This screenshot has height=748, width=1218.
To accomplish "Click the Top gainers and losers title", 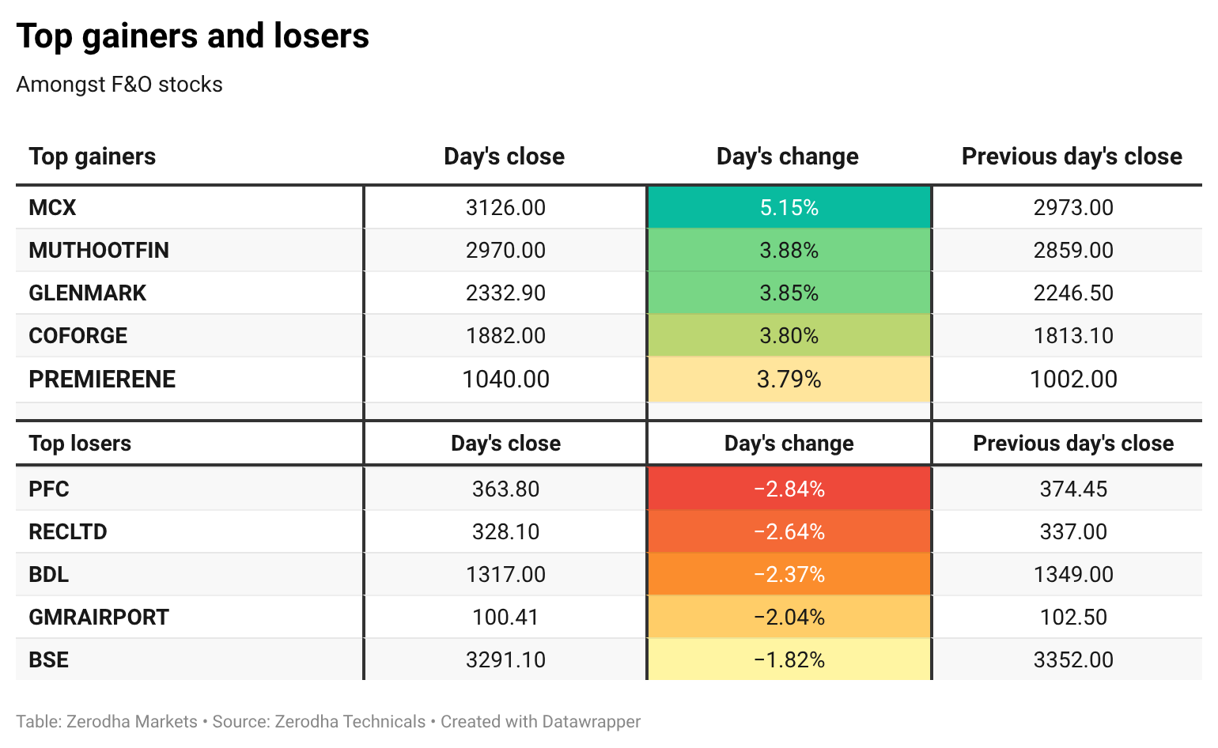I will click(193, 36).
